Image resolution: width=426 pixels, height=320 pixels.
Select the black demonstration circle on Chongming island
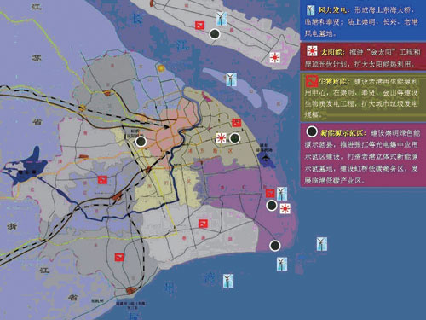point(215,34)
